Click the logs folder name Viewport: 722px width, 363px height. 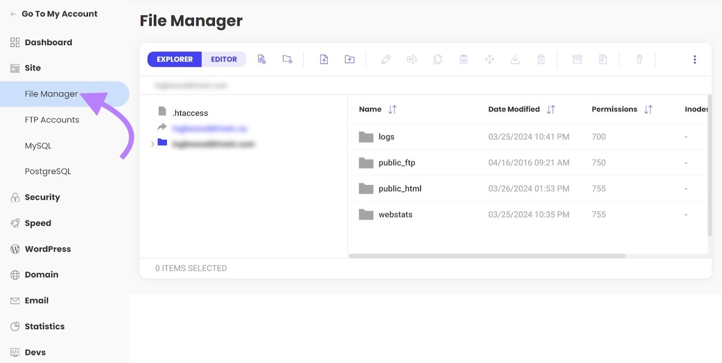coord(386,137)
